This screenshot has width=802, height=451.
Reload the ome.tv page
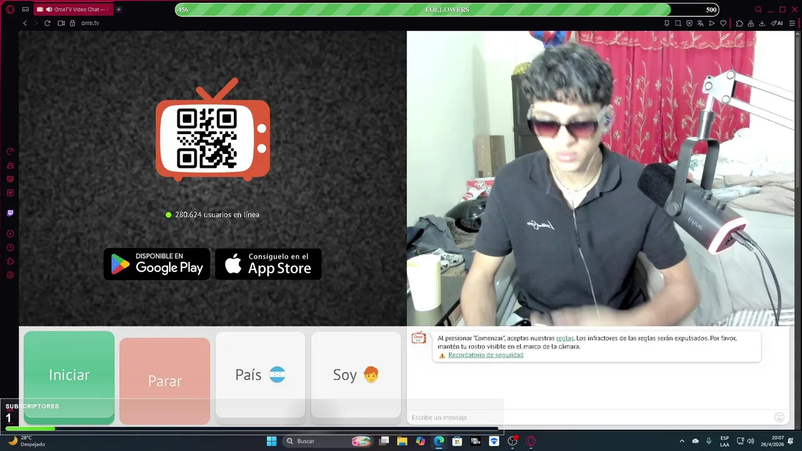[47, 23]
